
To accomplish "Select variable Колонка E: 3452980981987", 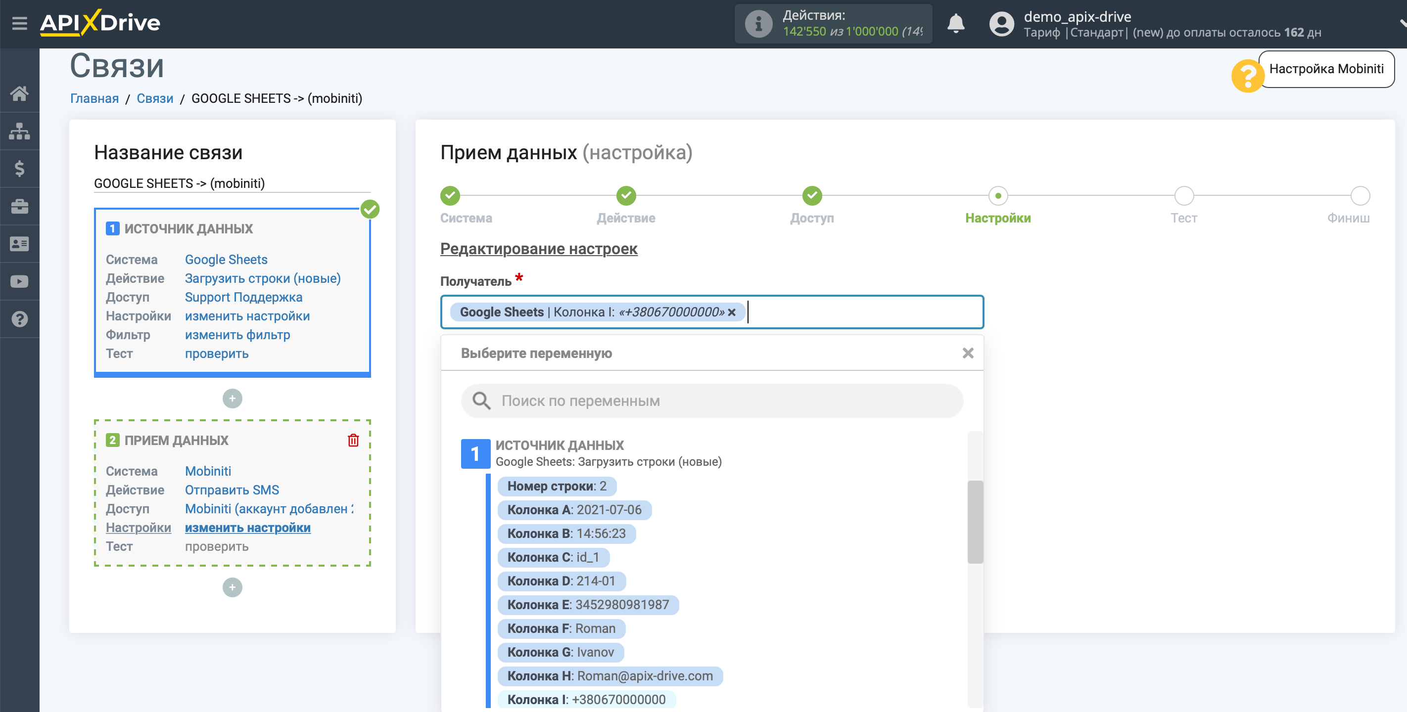I will [x=588, y=605].
